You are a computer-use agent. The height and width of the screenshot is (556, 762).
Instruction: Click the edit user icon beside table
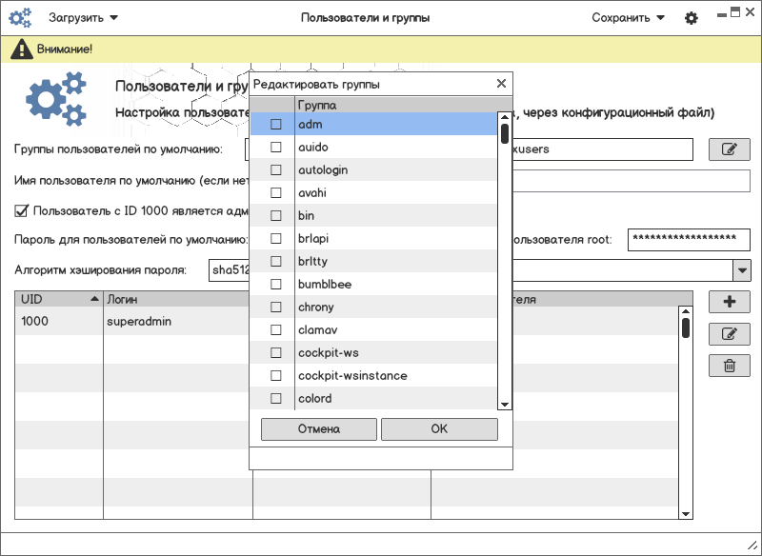click(730, 334)
